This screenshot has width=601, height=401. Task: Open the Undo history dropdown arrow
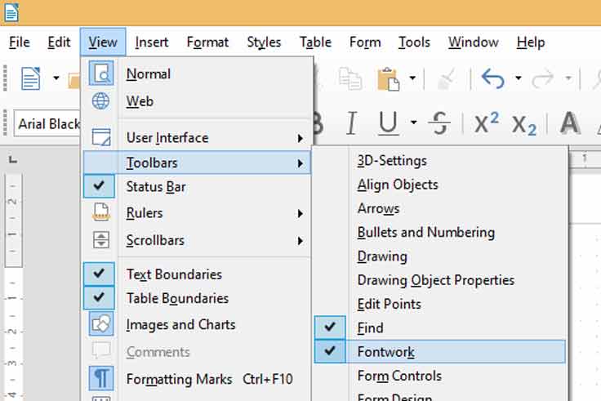tap(518, 78)
